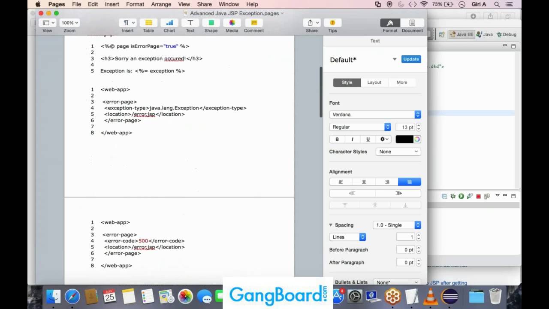Image resolution: width=549 pixels, height=309 pixels.
Task: Click the Table icon in Pages toolbar
Action: [x=148, y=23]
